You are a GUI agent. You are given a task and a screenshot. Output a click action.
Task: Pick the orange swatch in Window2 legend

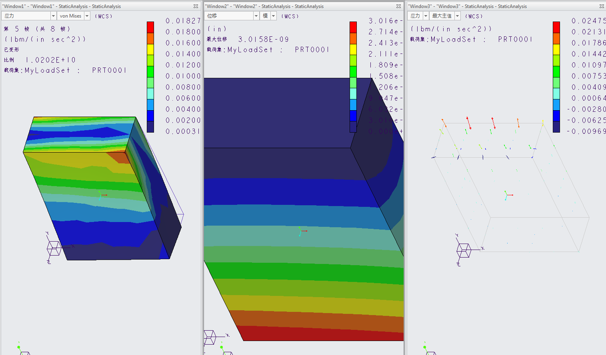click(x=353, y=38)
